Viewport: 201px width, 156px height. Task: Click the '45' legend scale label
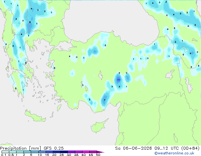[x=91, y=155]
